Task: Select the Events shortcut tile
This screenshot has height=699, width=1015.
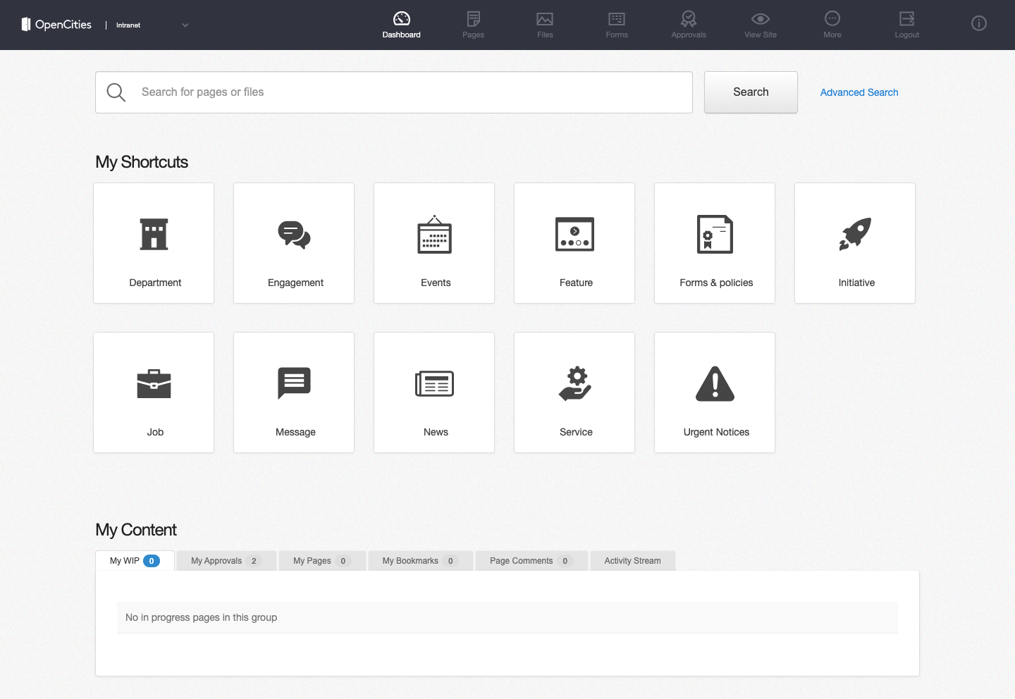Action: click(433, 243)
